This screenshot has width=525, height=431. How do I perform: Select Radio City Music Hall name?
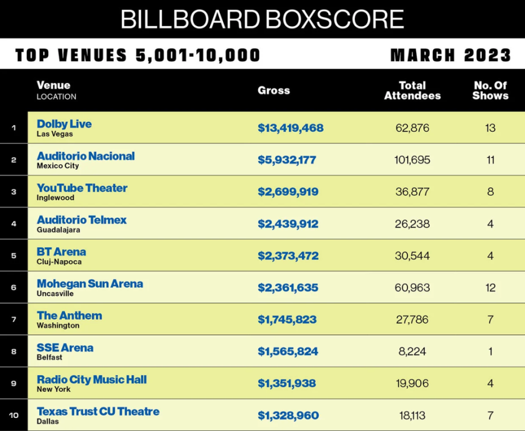[92, 380]
